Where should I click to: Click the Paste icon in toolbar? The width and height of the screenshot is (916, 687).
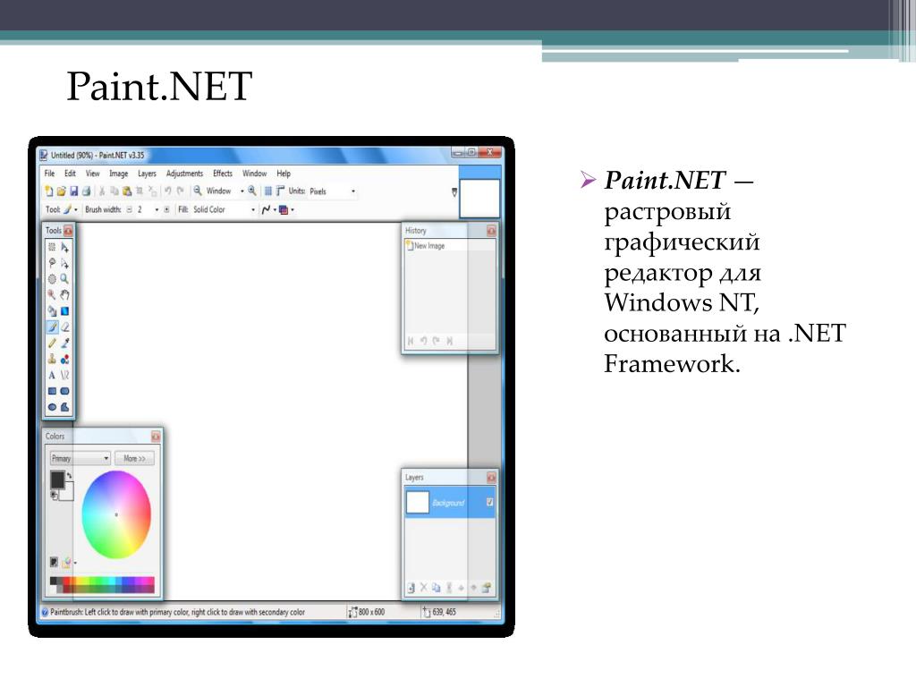[127, 191]
